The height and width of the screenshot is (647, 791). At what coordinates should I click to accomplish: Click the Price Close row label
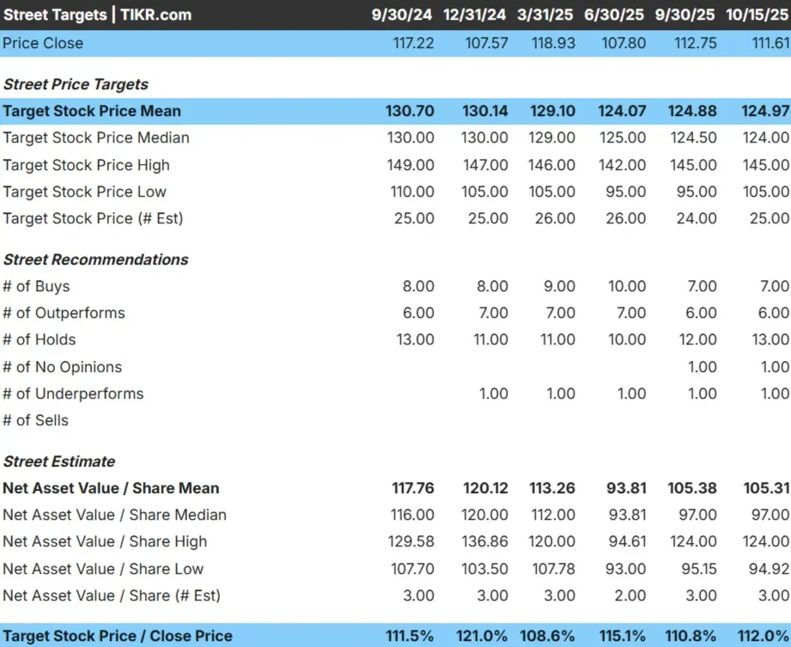[x=43, y=42]
